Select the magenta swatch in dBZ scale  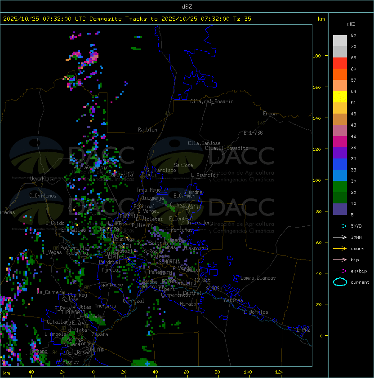[x=340, y=142]
